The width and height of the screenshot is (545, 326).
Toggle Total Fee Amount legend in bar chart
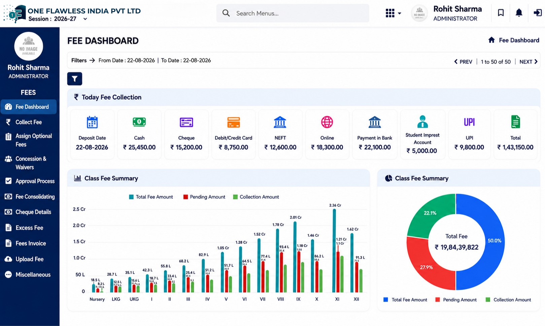coord(151,197)
